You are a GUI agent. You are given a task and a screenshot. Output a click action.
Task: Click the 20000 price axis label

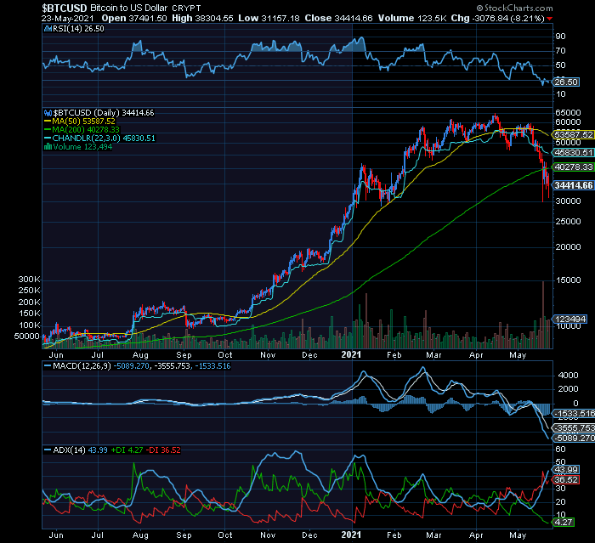(568, 247)
